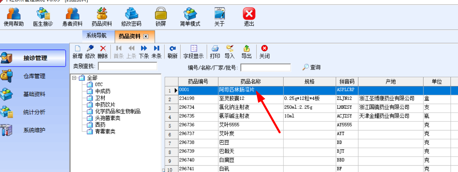Collapse the 全部 tree node

[x=74, y=78]
